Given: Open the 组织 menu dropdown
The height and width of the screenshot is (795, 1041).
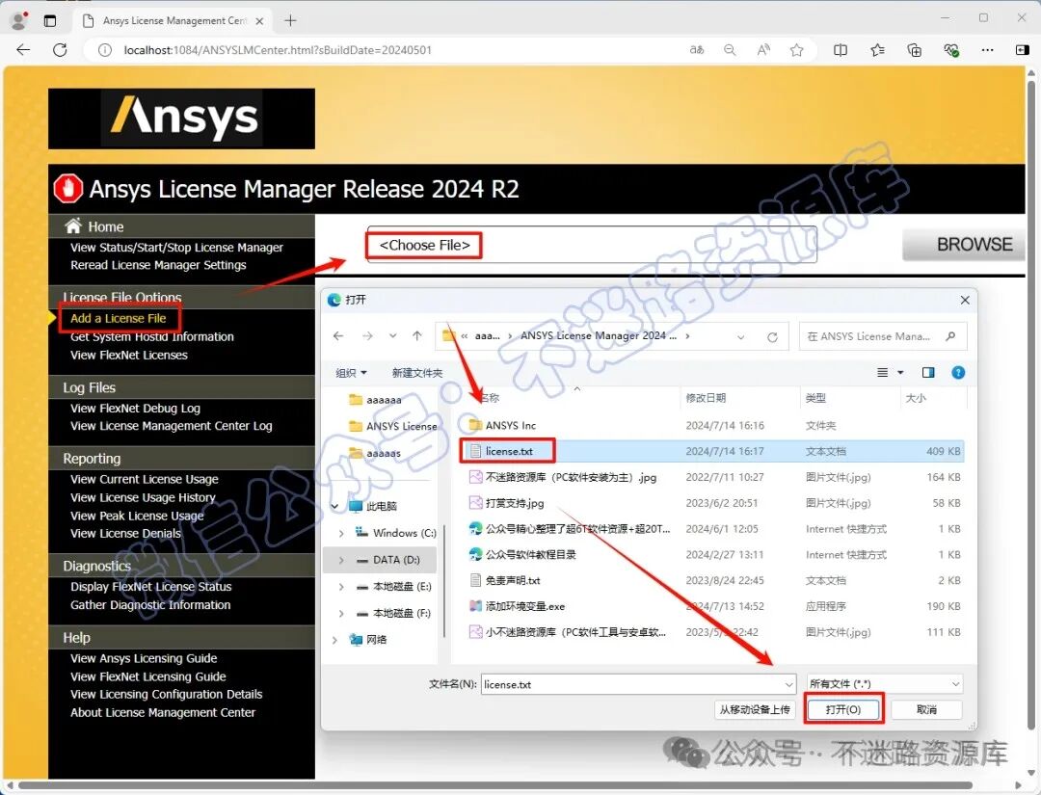Looking at the screenshot, I should point(351,373).
